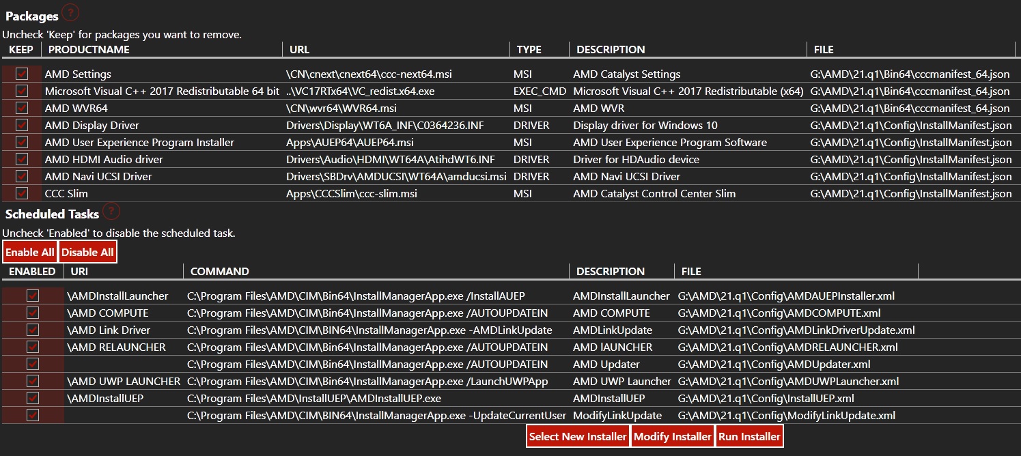Select the AMDInstallUEP.exe command cell
Image resolution: width=1021 pixels, height=456 pixels.
click(314, 398)
